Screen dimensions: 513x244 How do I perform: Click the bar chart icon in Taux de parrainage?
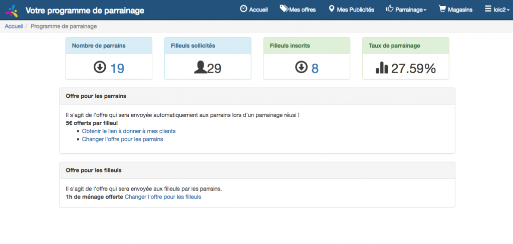382,68
